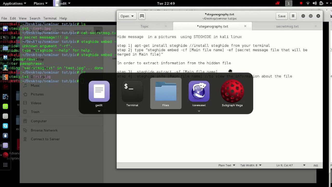Expand Iceweasel windows arrow in switcher
This screenshot has height=187, width=332.
tap(199, 111)
